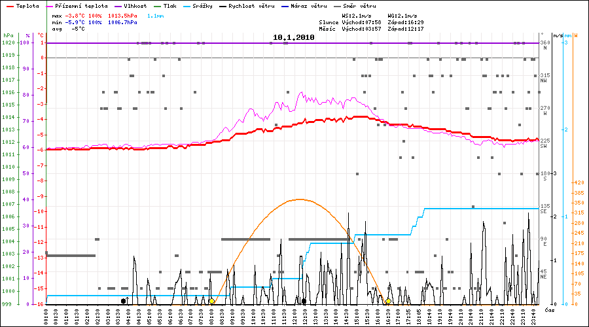Click the yellow sunset marker near 16:30

pos(388,301)
